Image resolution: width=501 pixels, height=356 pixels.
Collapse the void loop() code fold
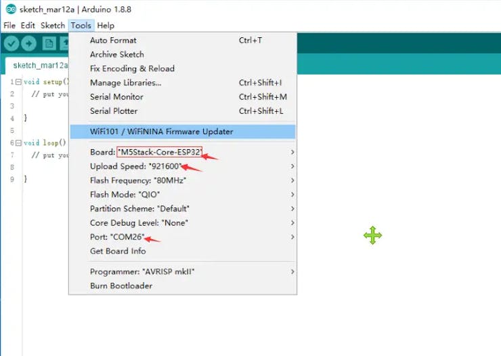[x=18, y=143]
